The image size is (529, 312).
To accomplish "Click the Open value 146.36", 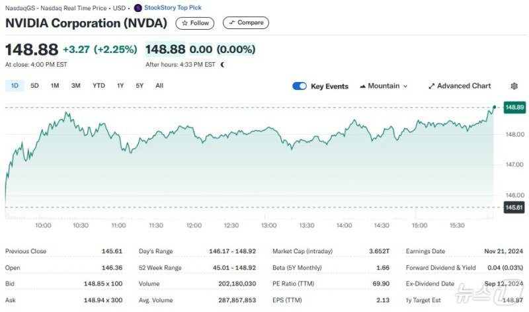I will pyautogui.click(x=112, y=268).
